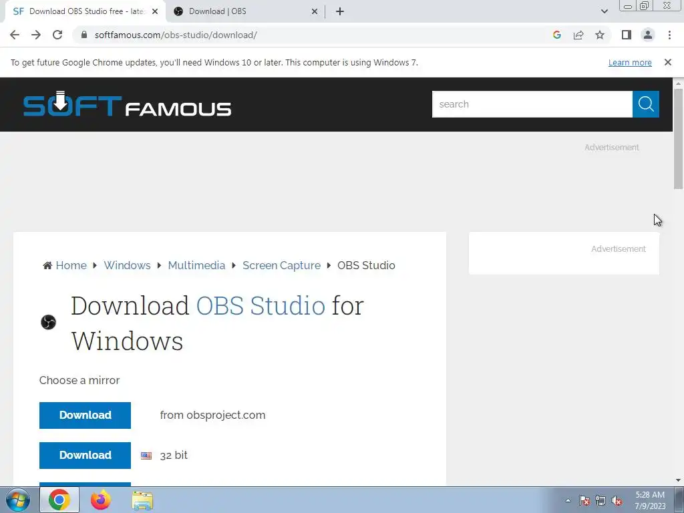Open the Chrome side panel
The width and height of the screenshot is (684, 513).
(627, 35)
